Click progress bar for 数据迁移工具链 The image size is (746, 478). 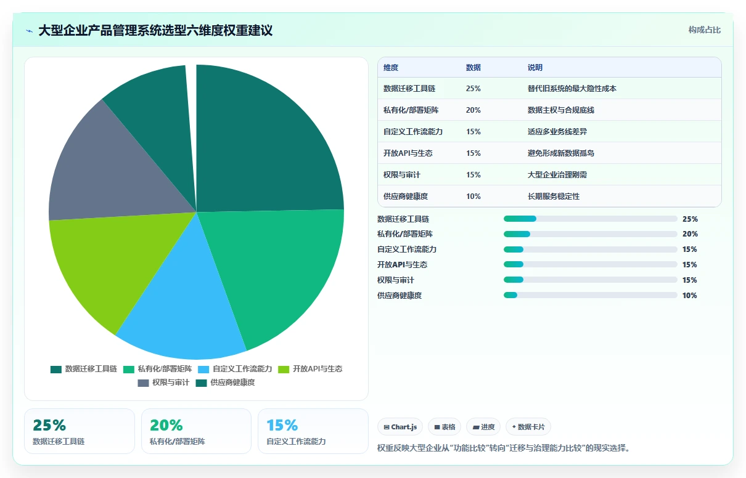click(x=591, y=219)
